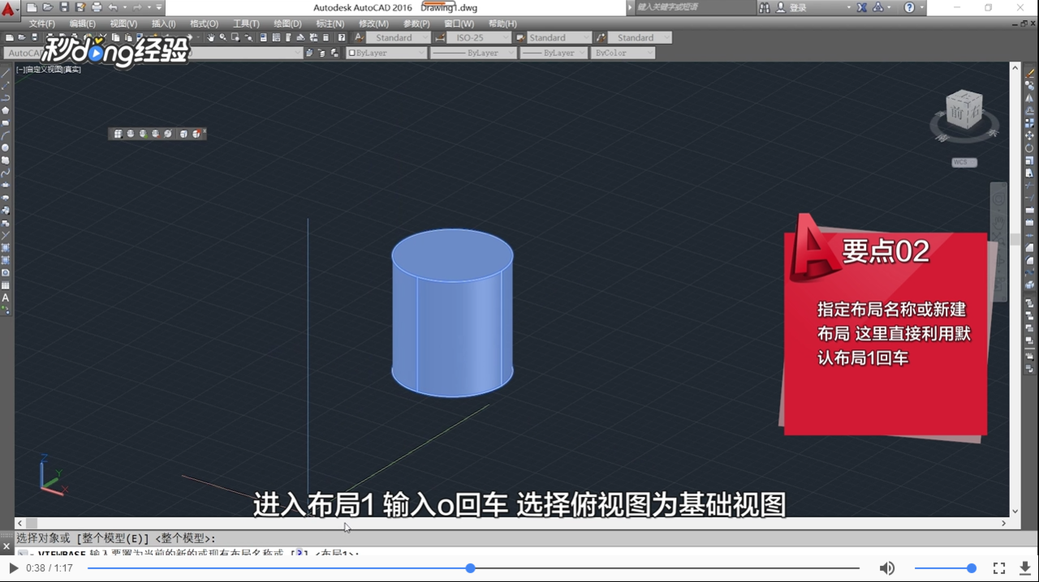The image size is (1039, 582).
Task: Open the ISO-25 dimension style dropdown
Action: (479, 37)
